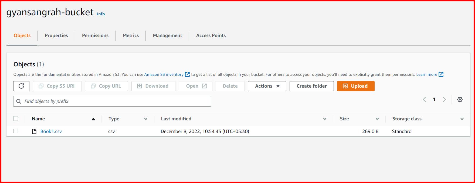Sort by Storage class column arrow
Screen dimensions: 475x183
(x=462, y=119)
